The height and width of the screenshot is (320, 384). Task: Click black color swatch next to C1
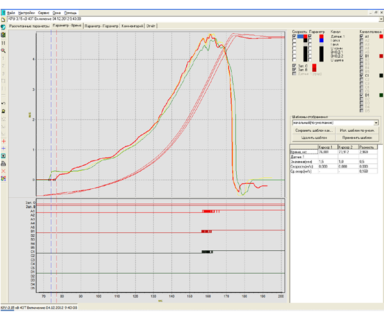[381, 76]
